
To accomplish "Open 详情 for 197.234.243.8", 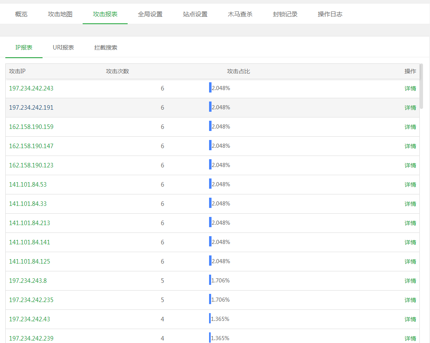I will (x=410, y=281).
